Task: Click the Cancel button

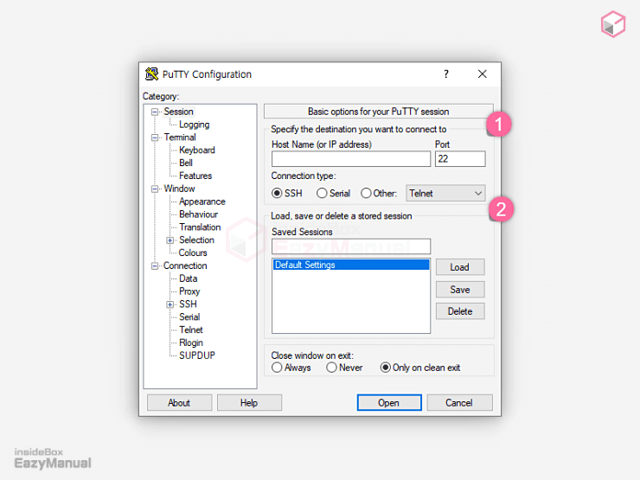Action: [x=459, y=403]
